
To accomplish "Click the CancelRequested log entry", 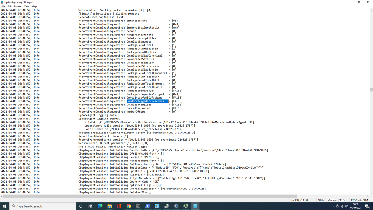I will tap(131, 108).
